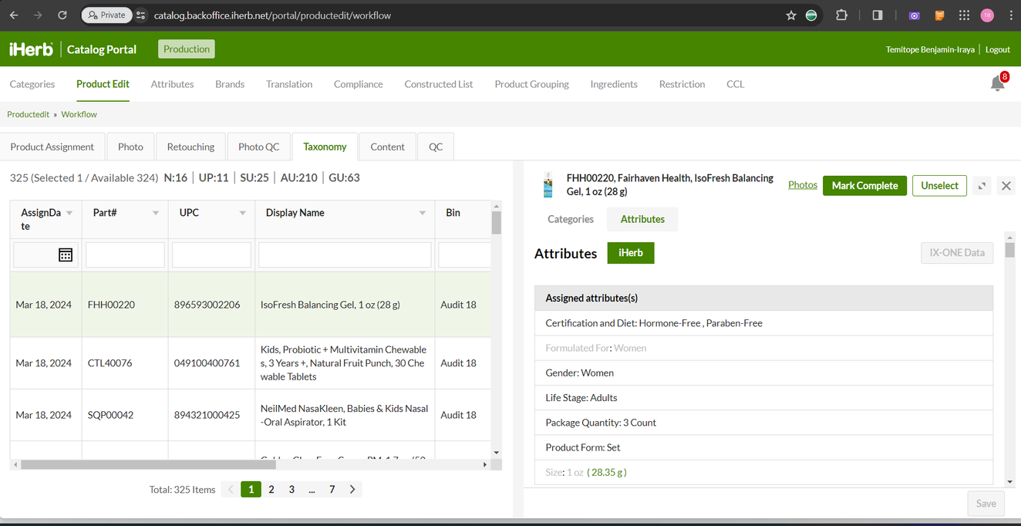Open the UPC column filter menu
Screen dimensions: 1021x526
(x=242, y=213)
